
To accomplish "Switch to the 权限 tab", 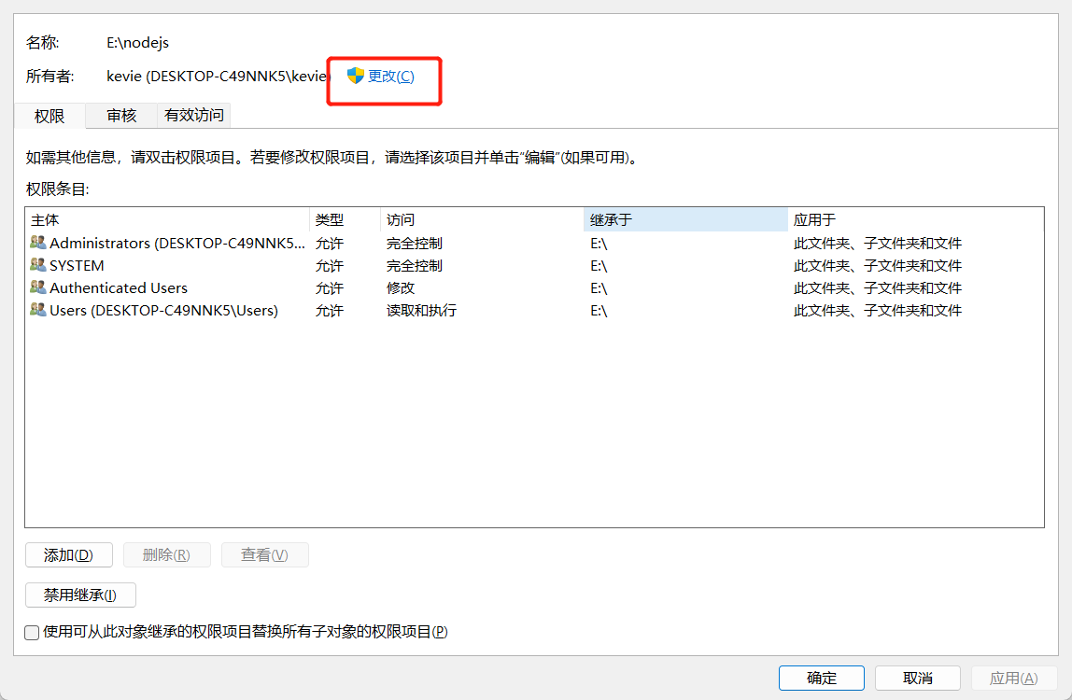I will coord(49,116).
